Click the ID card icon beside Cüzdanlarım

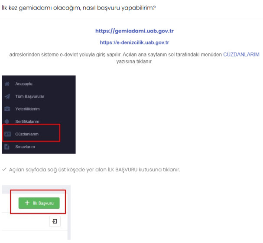[7, 134]
